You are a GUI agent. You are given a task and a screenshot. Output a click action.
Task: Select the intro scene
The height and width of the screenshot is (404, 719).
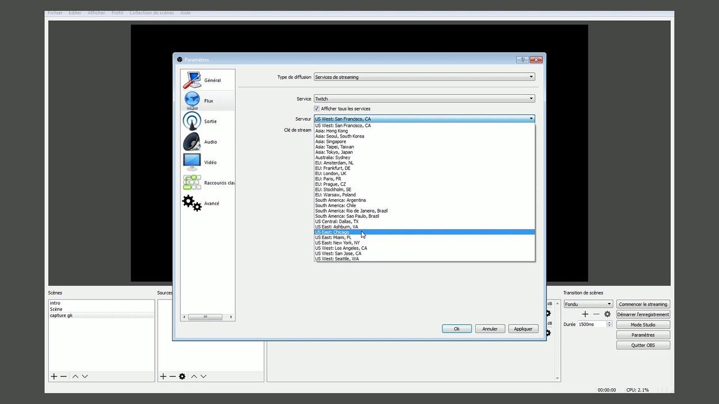[x=102, y=303]
